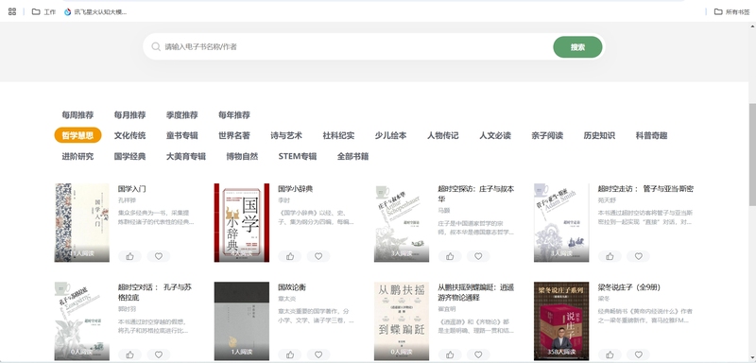Open the title link 国学入门

[x=132, y=188]
